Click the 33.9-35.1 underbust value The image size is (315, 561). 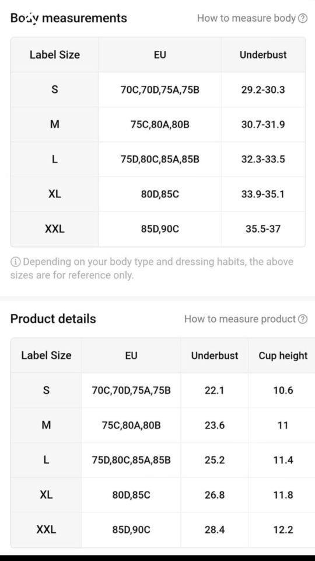263,194
